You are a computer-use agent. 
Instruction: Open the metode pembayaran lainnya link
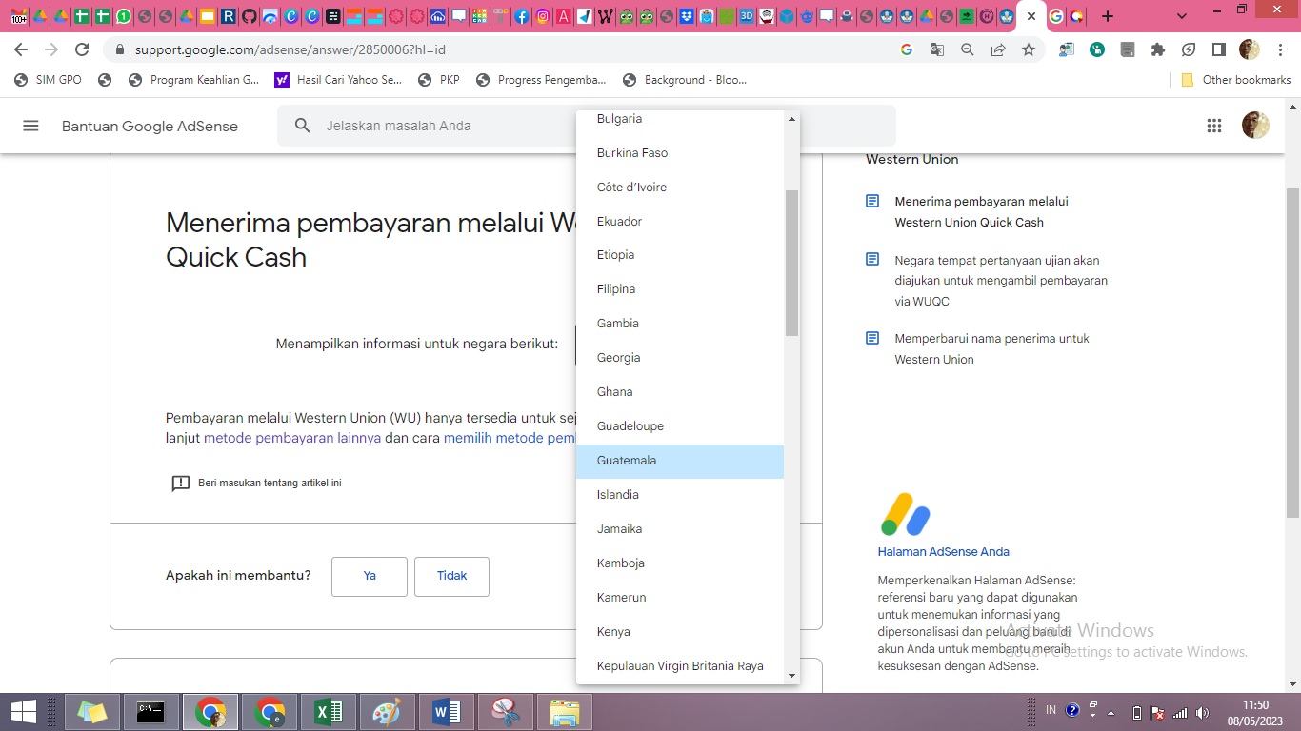click(292, 438)
